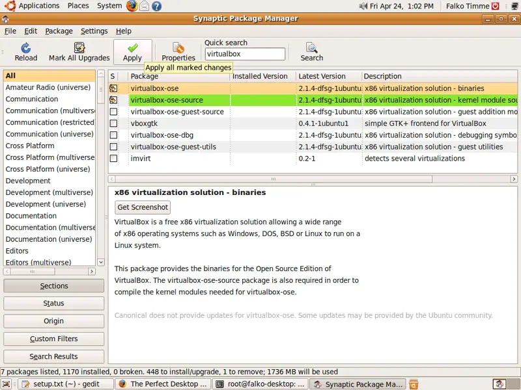Open the mail launcher icon in the top panel
Image resolution: width=521 pixels, height=390 pixels.
click(x=144, y=6)
